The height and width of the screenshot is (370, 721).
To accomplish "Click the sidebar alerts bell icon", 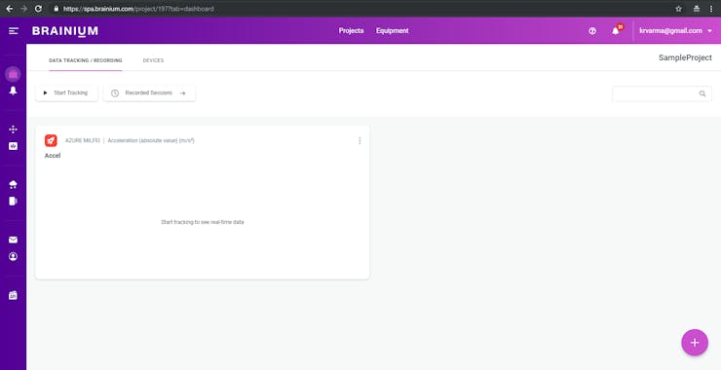I will 13,91.
